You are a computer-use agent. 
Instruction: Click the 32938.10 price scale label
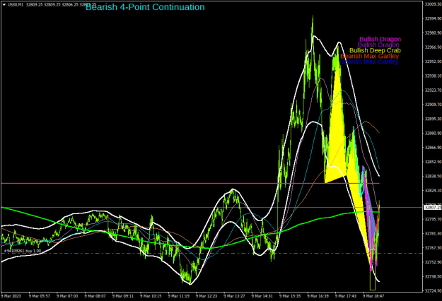pyautogui.click(x=433, y=76)
